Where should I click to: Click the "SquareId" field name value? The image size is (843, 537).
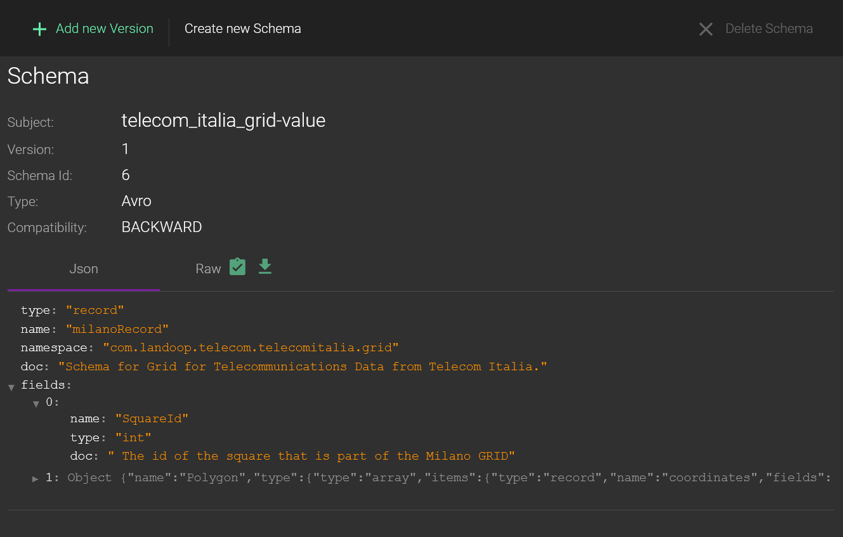pyautogui.click(x=152, y=418)
